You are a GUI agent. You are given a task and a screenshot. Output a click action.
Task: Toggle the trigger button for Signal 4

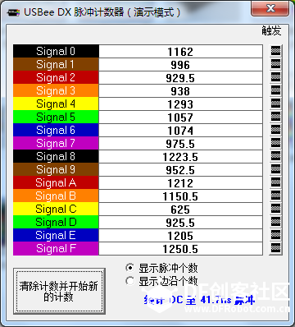(275, 104)
